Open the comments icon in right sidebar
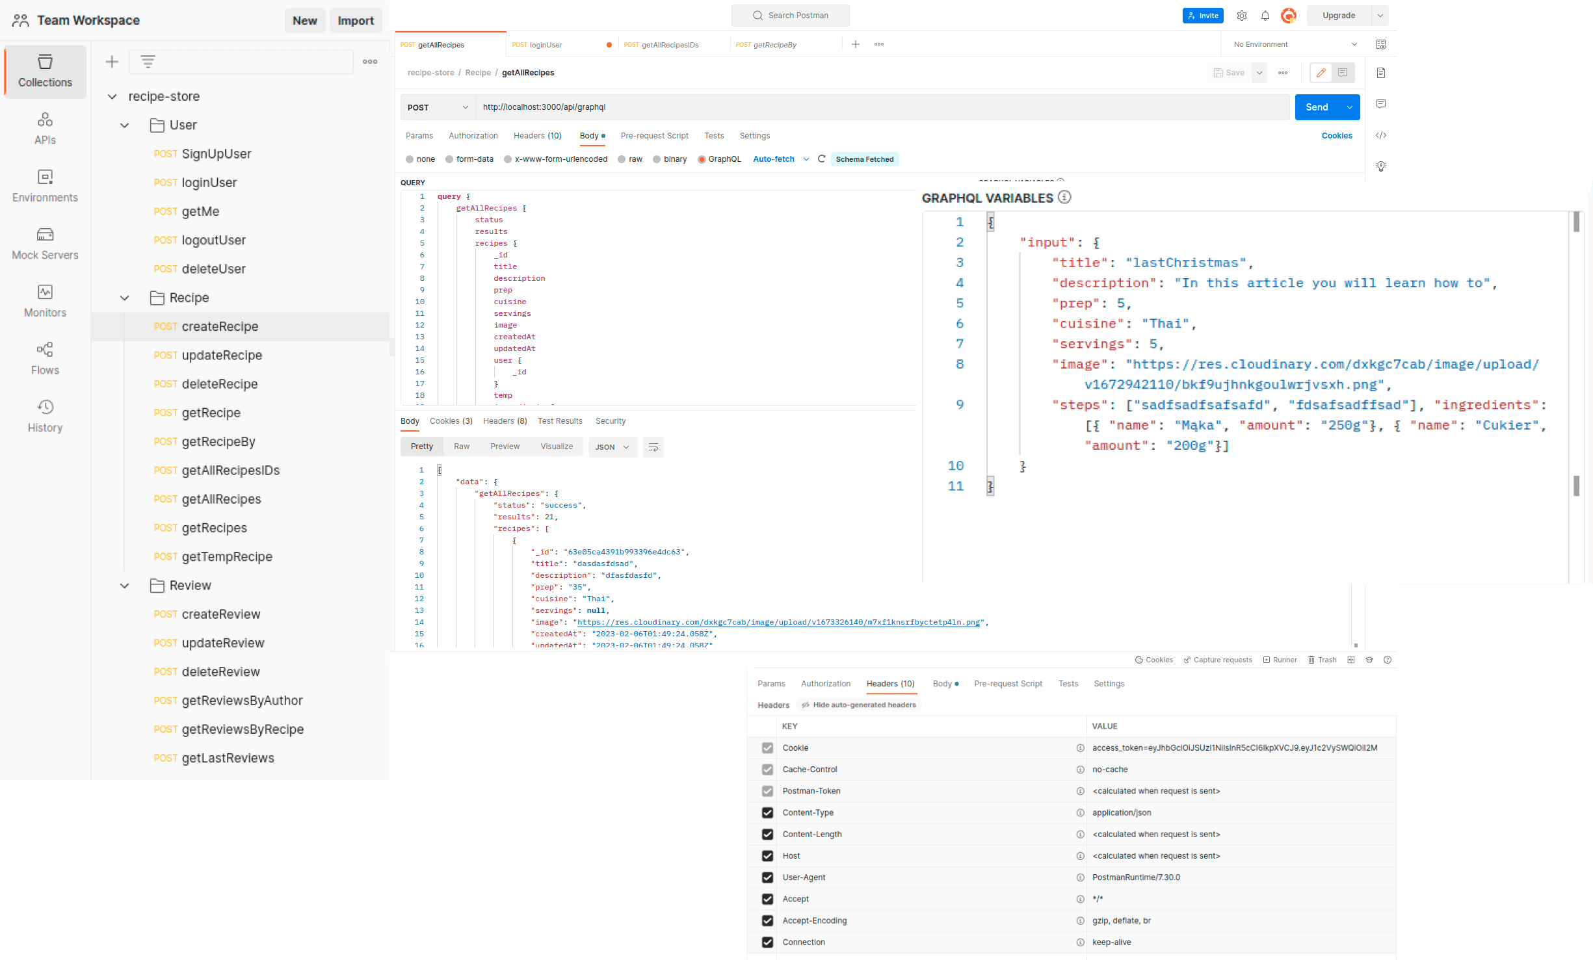Screen dimensions: 1593x960 [x=1381, y=104]
